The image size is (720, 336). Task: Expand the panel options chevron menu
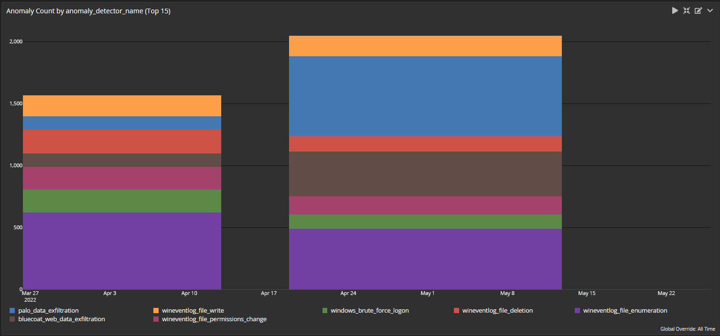[710, 10]
